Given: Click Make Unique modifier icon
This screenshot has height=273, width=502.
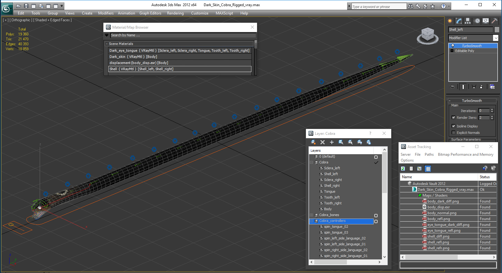Looking at the screenshot, I should click(x=474, y=87).
